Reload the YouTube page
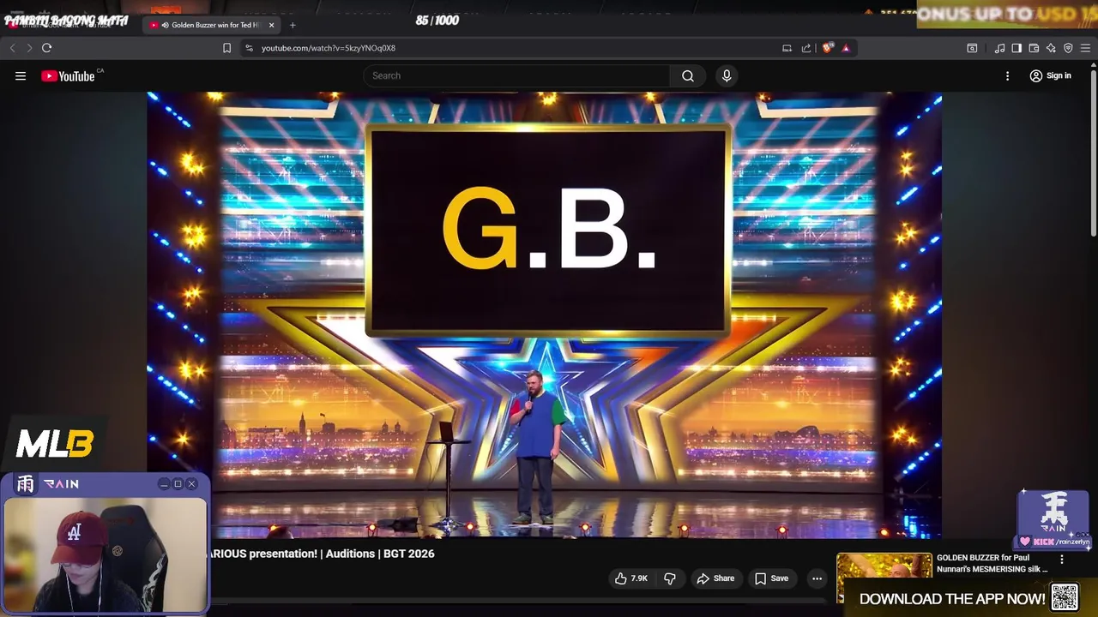1098x617 pixels. tap(47, 48)
